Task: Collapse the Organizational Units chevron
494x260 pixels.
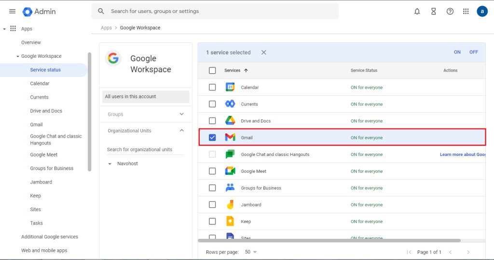Action: [x=182, y=130]
